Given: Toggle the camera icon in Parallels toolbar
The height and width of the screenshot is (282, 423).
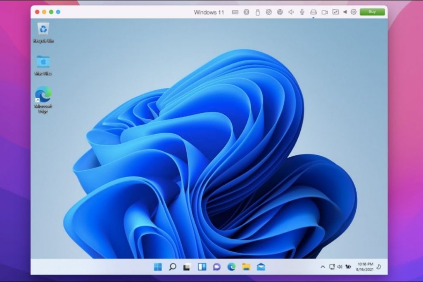Looking at the screenshot, I should (325, 12).
